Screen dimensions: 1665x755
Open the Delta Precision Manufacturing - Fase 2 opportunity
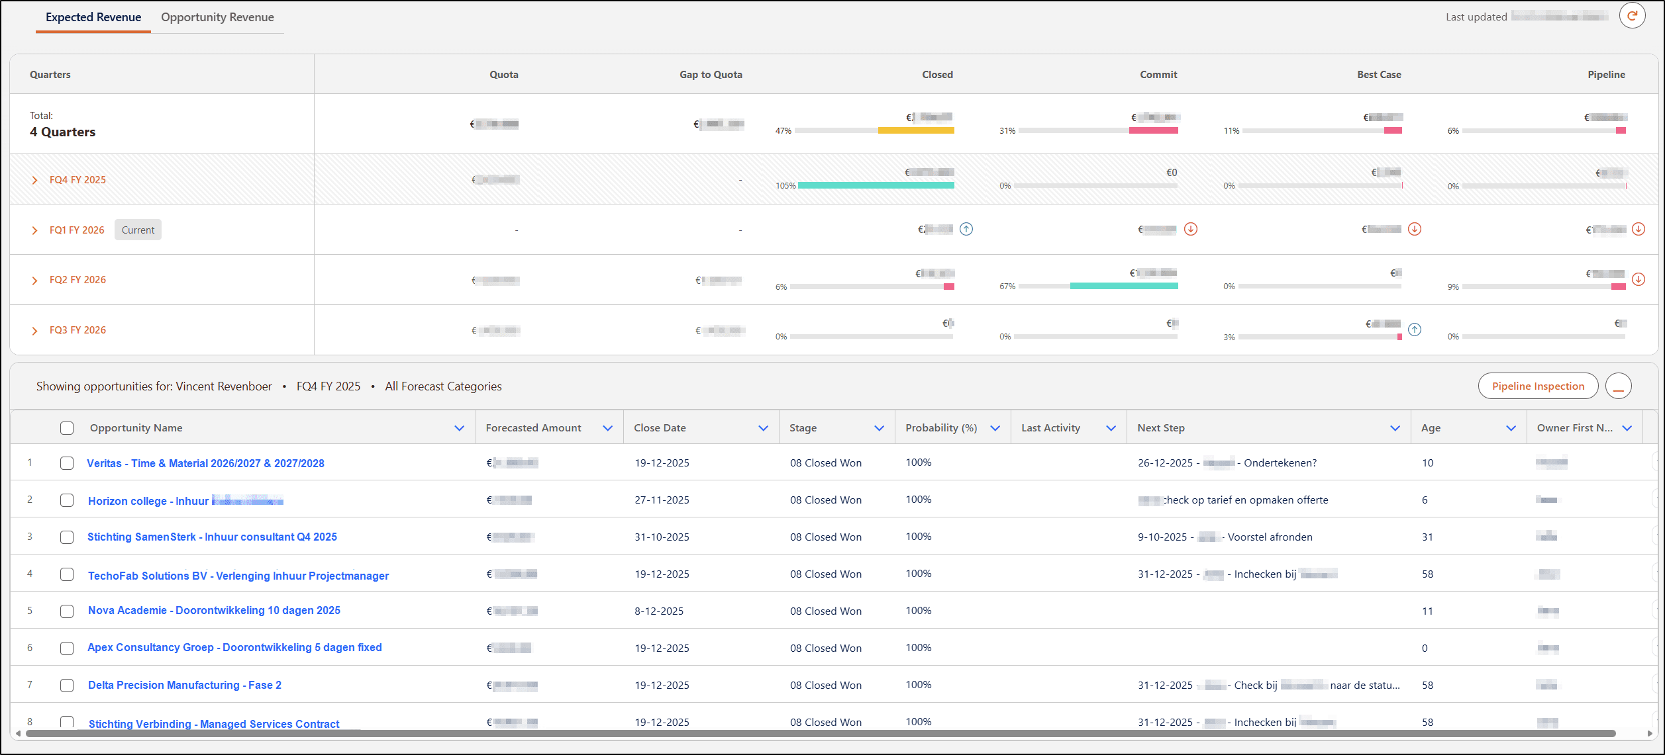pyautogui.click(x=185, y=685)
